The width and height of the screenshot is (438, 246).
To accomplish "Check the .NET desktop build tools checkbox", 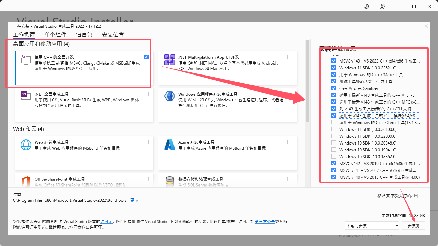I will pyautogui.click(x=146, y=94).
